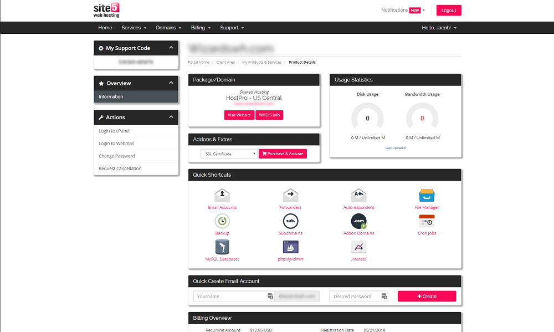
Task: Click Login to cPanel link
Action: tap(114, 131)
